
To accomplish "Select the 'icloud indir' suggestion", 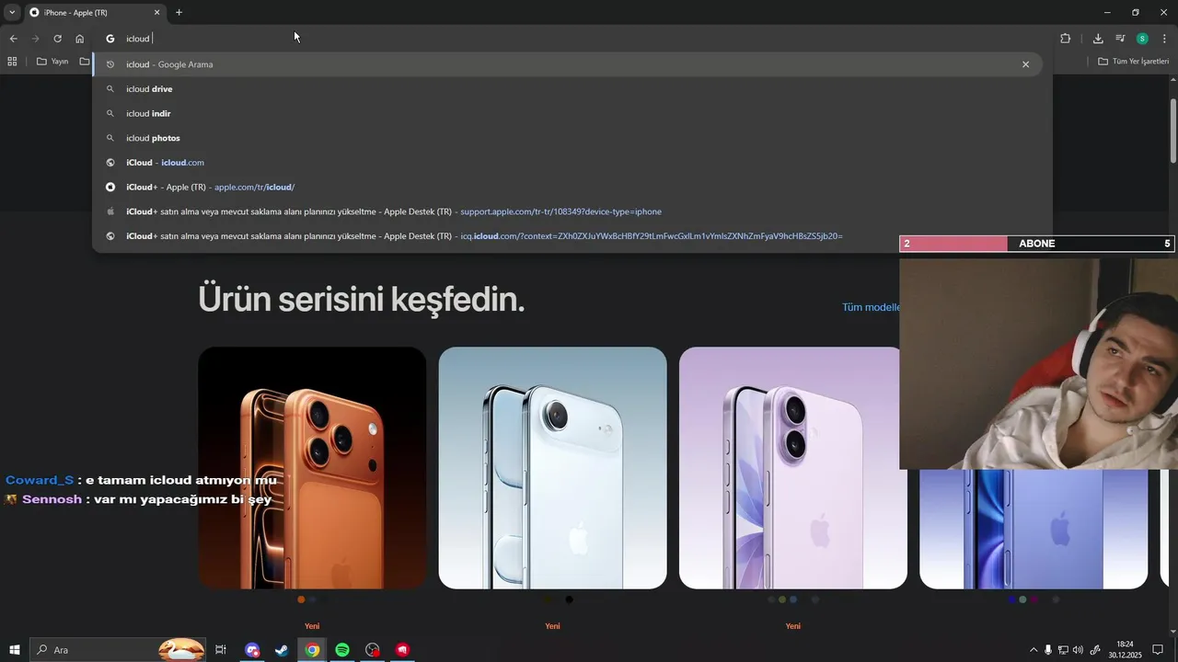I will (x=567, y=113).
